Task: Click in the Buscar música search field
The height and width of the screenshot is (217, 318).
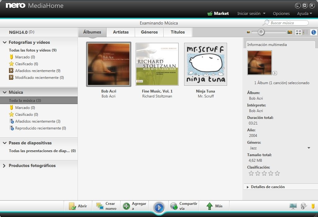Action: click(289, 23)
